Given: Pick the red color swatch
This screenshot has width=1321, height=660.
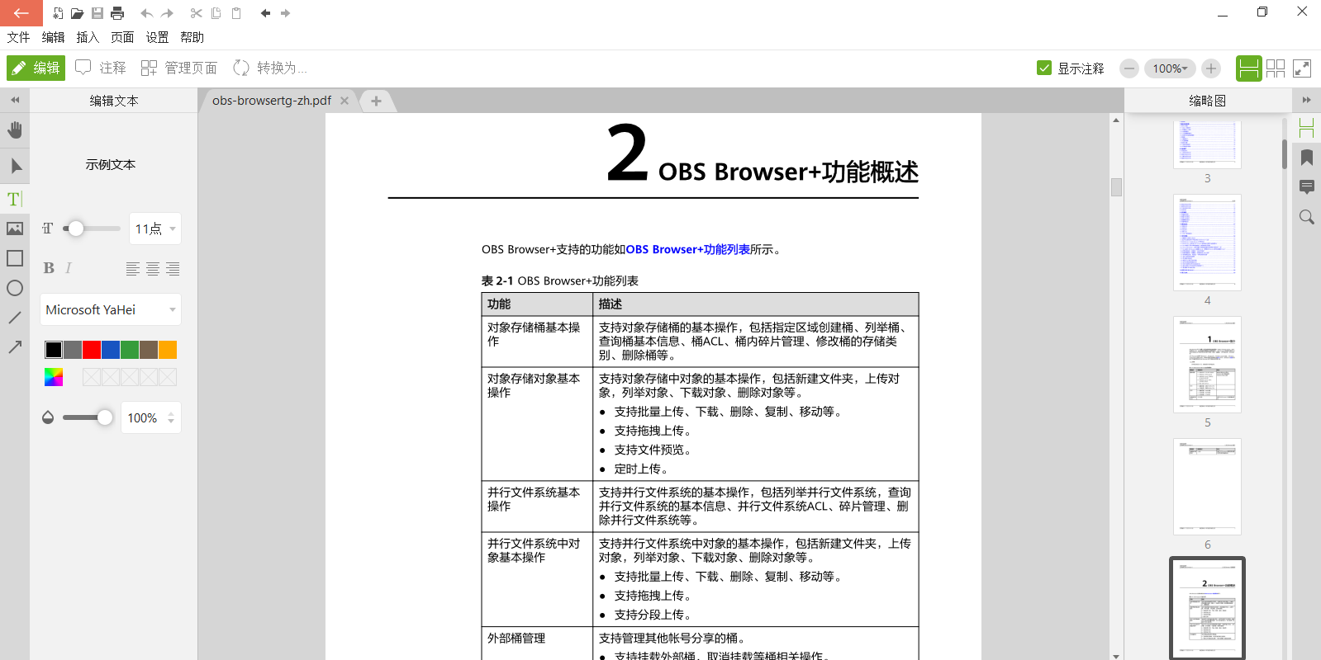Looking at the screenshot, I should [92, 350].
